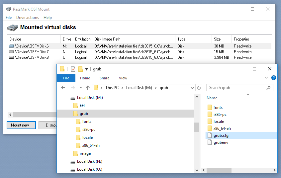Select EFI folder in navigation tree

pos(82,106)
